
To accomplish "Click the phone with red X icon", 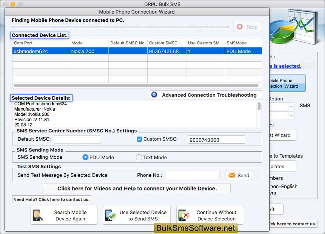I will coord(184,215).
